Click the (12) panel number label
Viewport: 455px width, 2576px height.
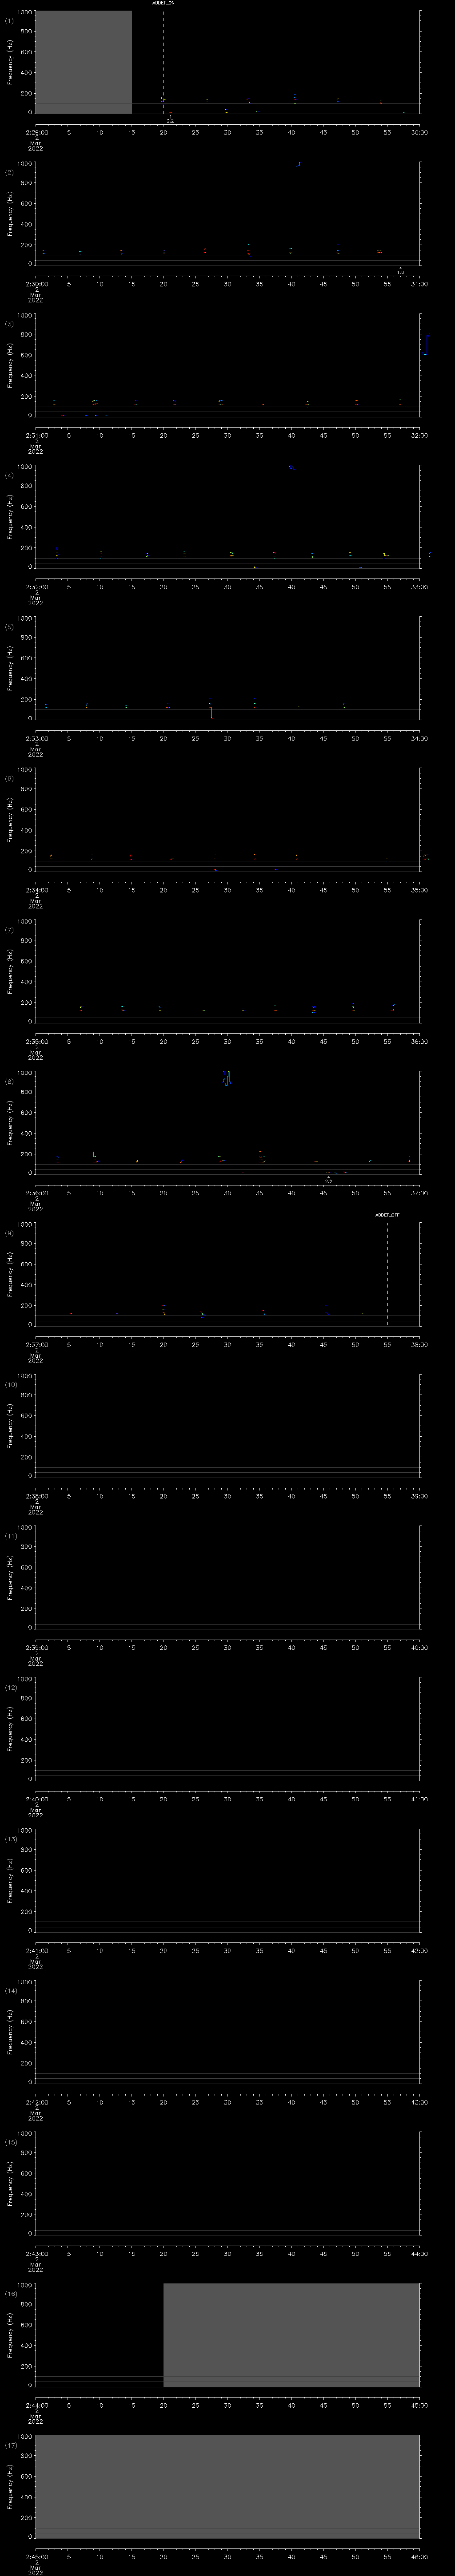tap(11, 1688)
